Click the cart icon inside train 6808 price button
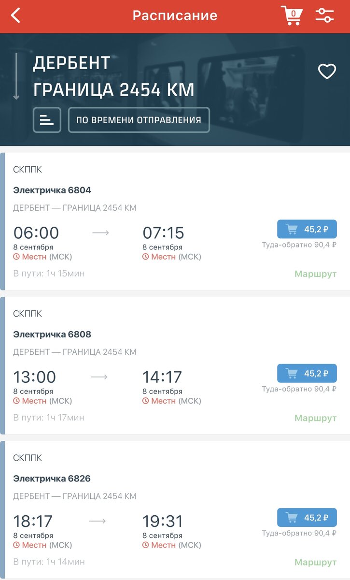The image size is (350, 580). click(292, 373)
